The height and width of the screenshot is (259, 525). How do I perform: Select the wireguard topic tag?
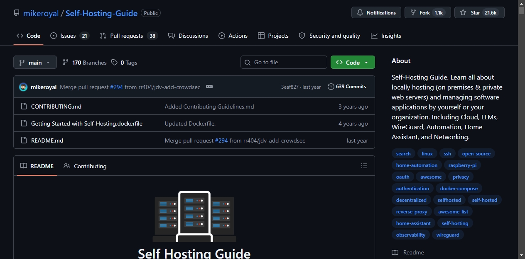[448, 235]
